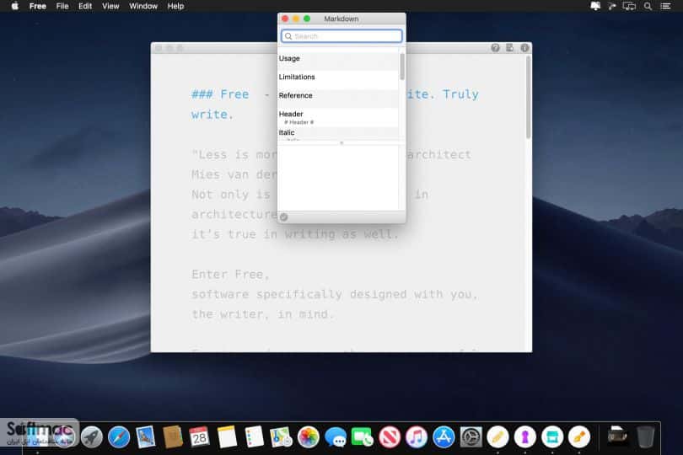Viewport: 683px width, 455px height.
Task: Open System Preferences from the dock
Action: pyautogui.click(x=471, y=437)
